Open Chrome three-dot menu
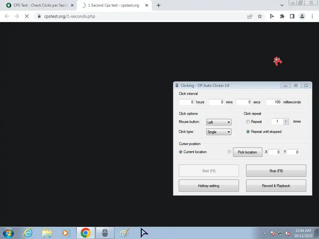319x239 pixels. [x=312, y=16]
